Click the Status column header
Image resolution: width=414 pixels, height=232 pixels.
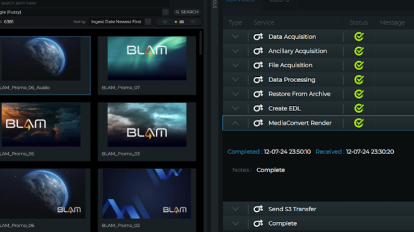(x=359, y=23)
